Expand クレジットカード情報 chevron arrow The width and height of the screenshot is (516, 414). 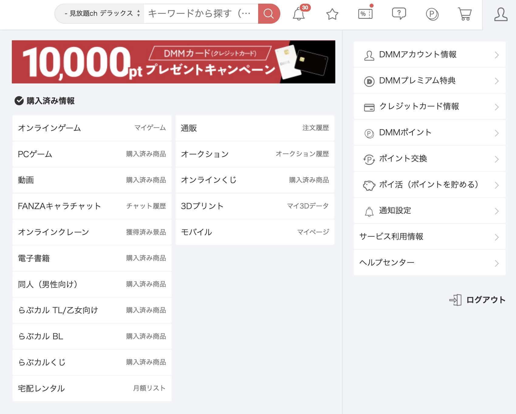click(x=497, y=107)
